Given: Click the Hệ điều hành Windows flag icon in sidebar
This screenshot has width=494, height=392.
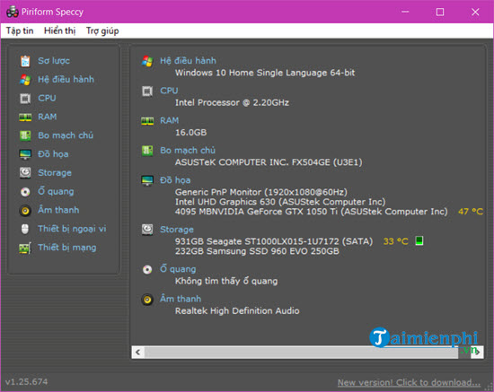Looking at the screenshot, I should click(25, 79).
